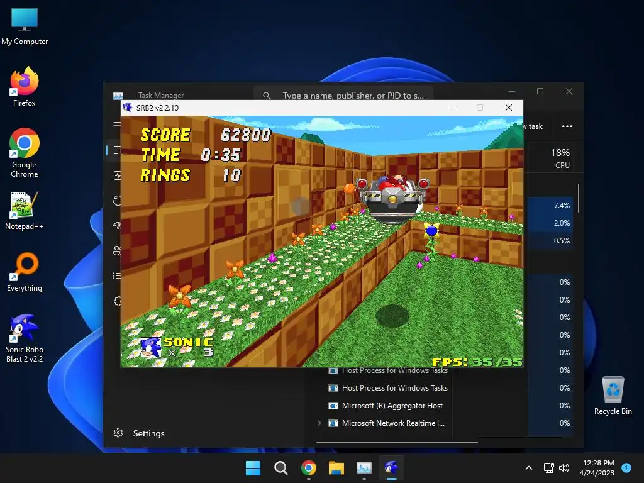Open the Users page icon in Task Manager
The width and height of the screenshot is (644, 483).
pos(117,250)
